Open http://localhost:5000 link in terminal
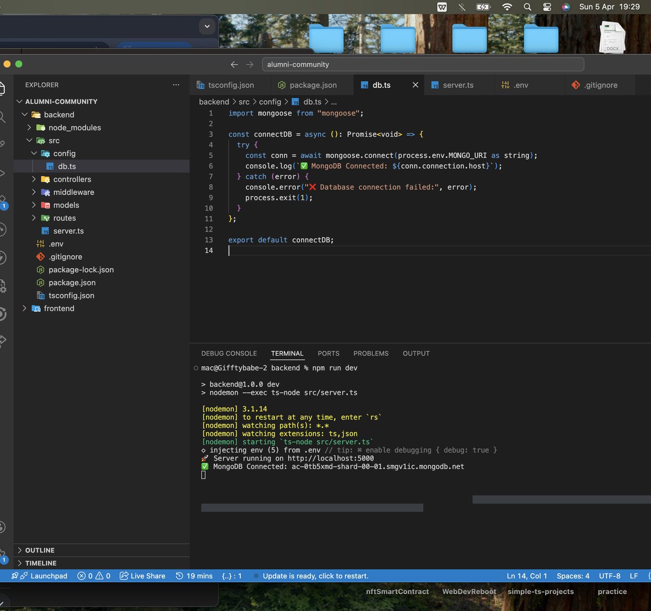This screenshot has width=651, height=611. [330, 458]
